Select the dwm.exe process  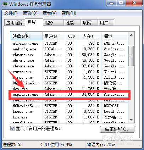pyautogui.click(x=69, y=89)
